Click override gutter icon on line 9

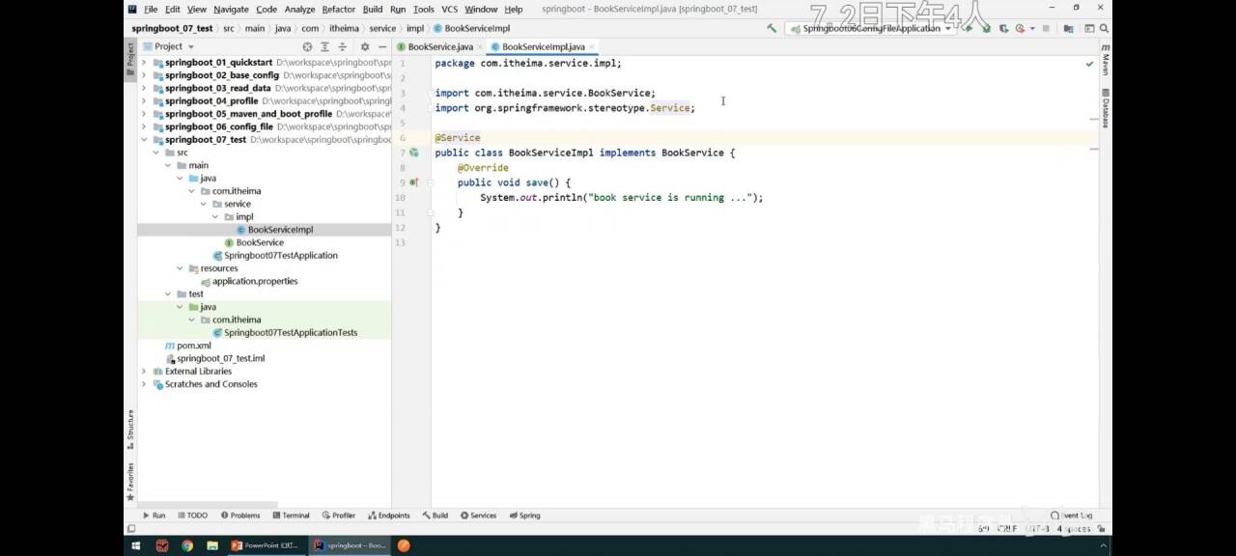coord(413,182)
